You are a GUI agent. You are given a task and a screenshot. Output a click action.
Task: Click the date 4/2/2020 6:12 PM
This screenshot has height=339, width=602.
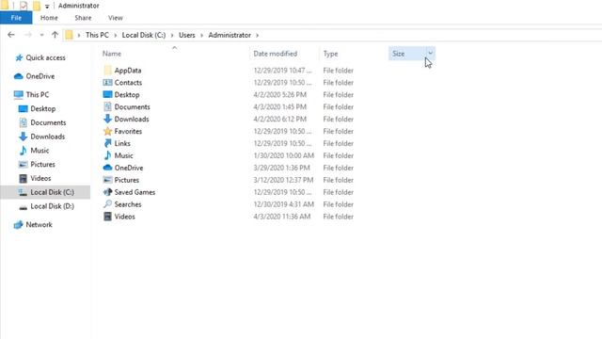coord(280,120)
